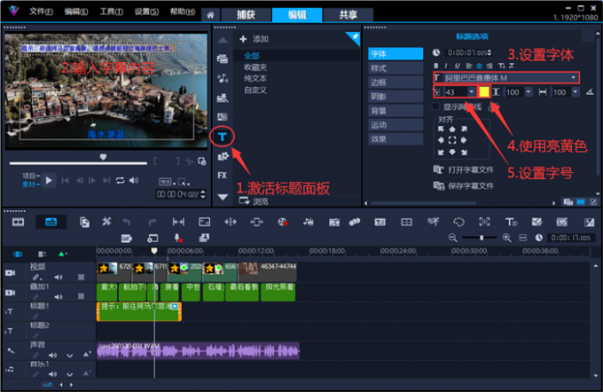
Task: Open the yellow font color swatch
Action: (484, 92)
